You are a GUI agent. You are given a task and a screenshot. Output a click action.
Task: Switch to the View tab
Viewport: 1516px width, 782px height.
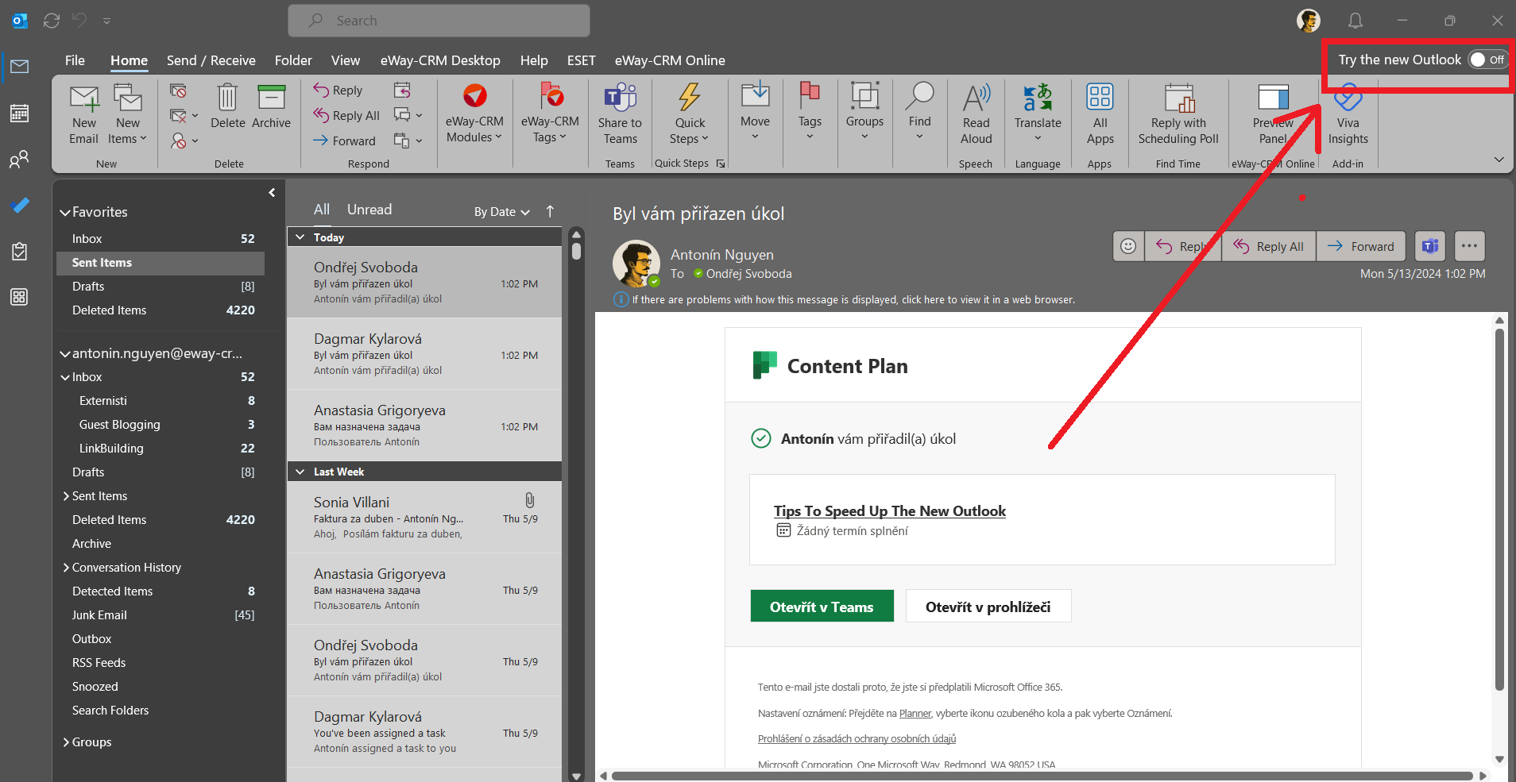click(345, 60)
